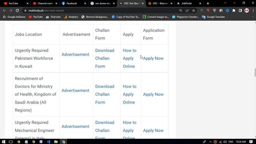The height and width of the screenshot is (144, 256).
Task: Open the Windows Start menu
Action: pyautogui.click(x=4, y=142)
